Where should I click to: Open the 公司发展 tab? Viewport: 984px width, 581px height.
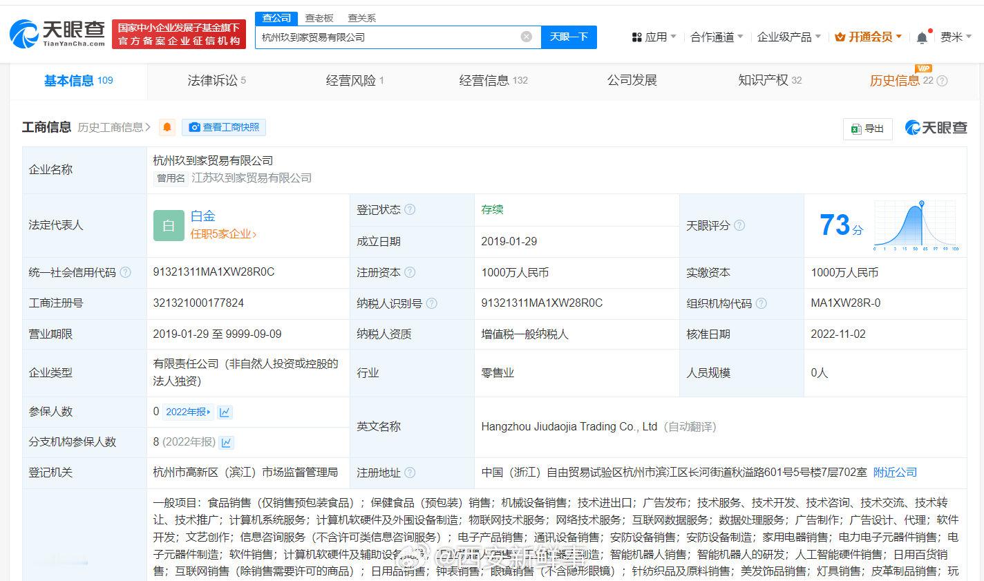click(x=632, y=81)
